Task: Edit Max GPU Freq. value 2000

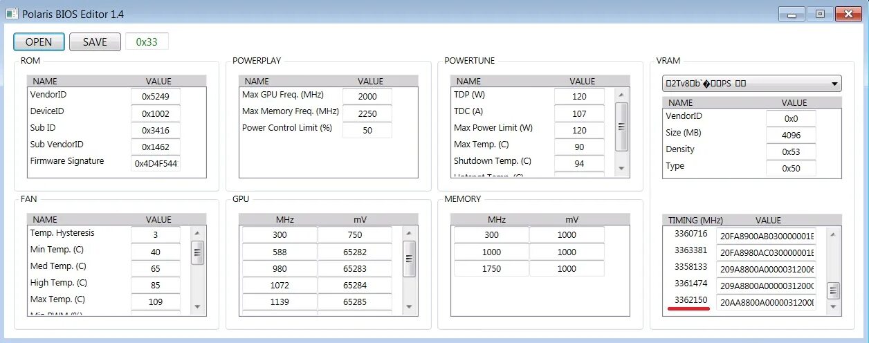Action: coord(367,97)
